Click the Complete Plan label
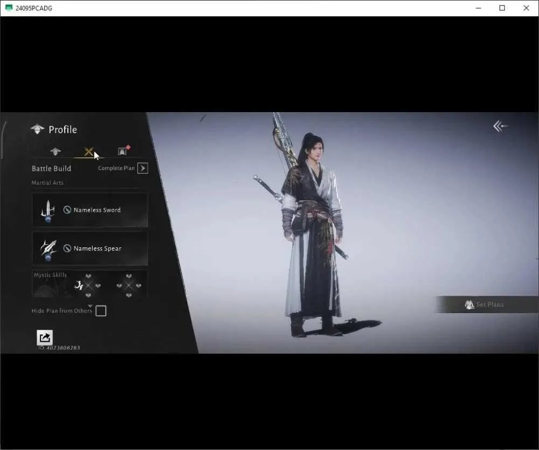 116,168
